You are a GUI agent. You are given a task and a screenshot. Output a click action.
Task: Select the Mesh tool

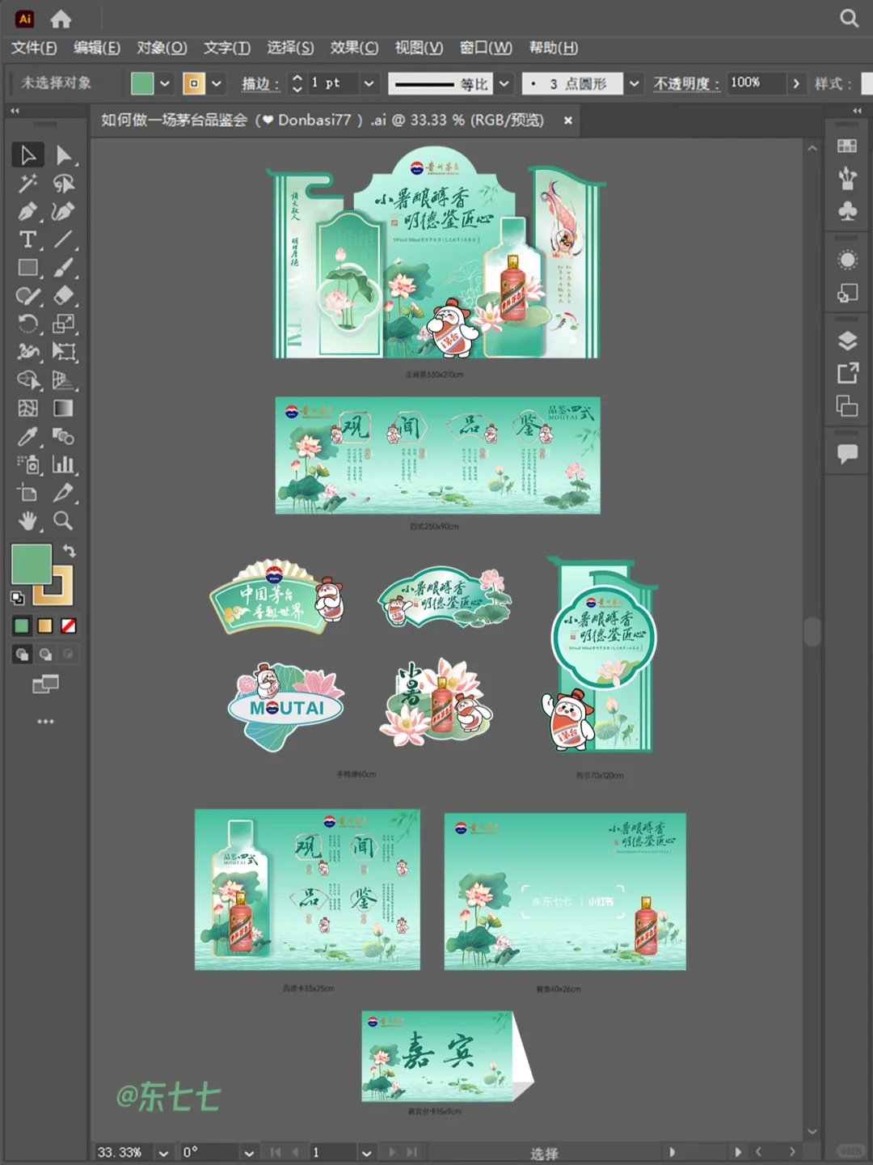coord(27,409)
